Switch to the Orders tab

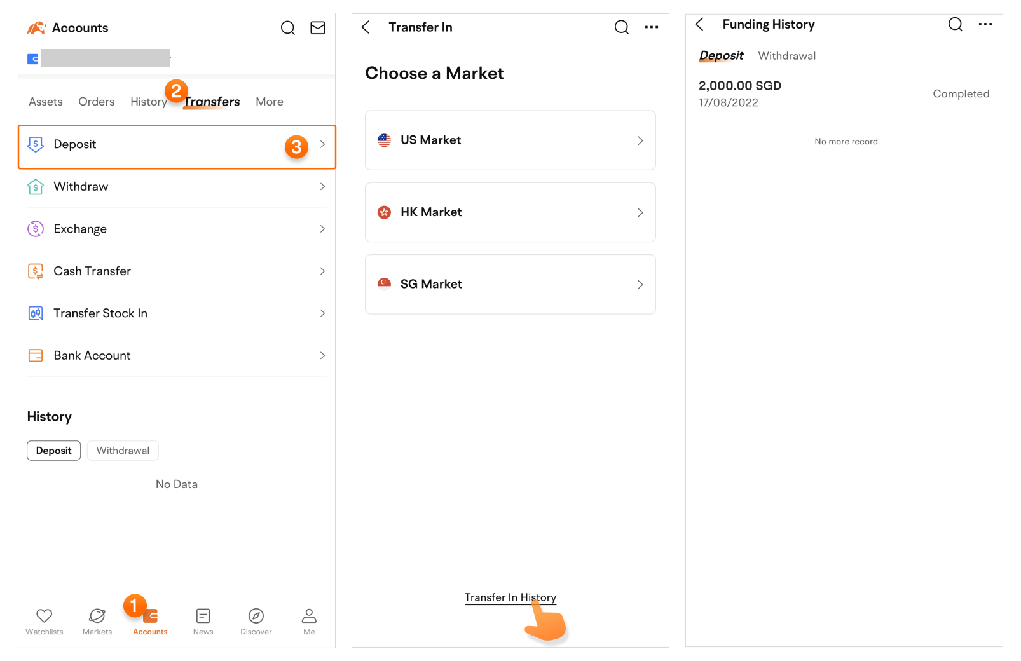coord(97,102)
